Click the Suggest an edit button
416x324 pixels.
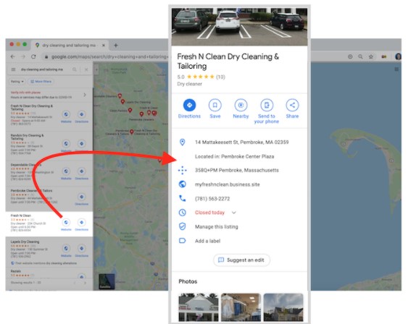(241, 260)
